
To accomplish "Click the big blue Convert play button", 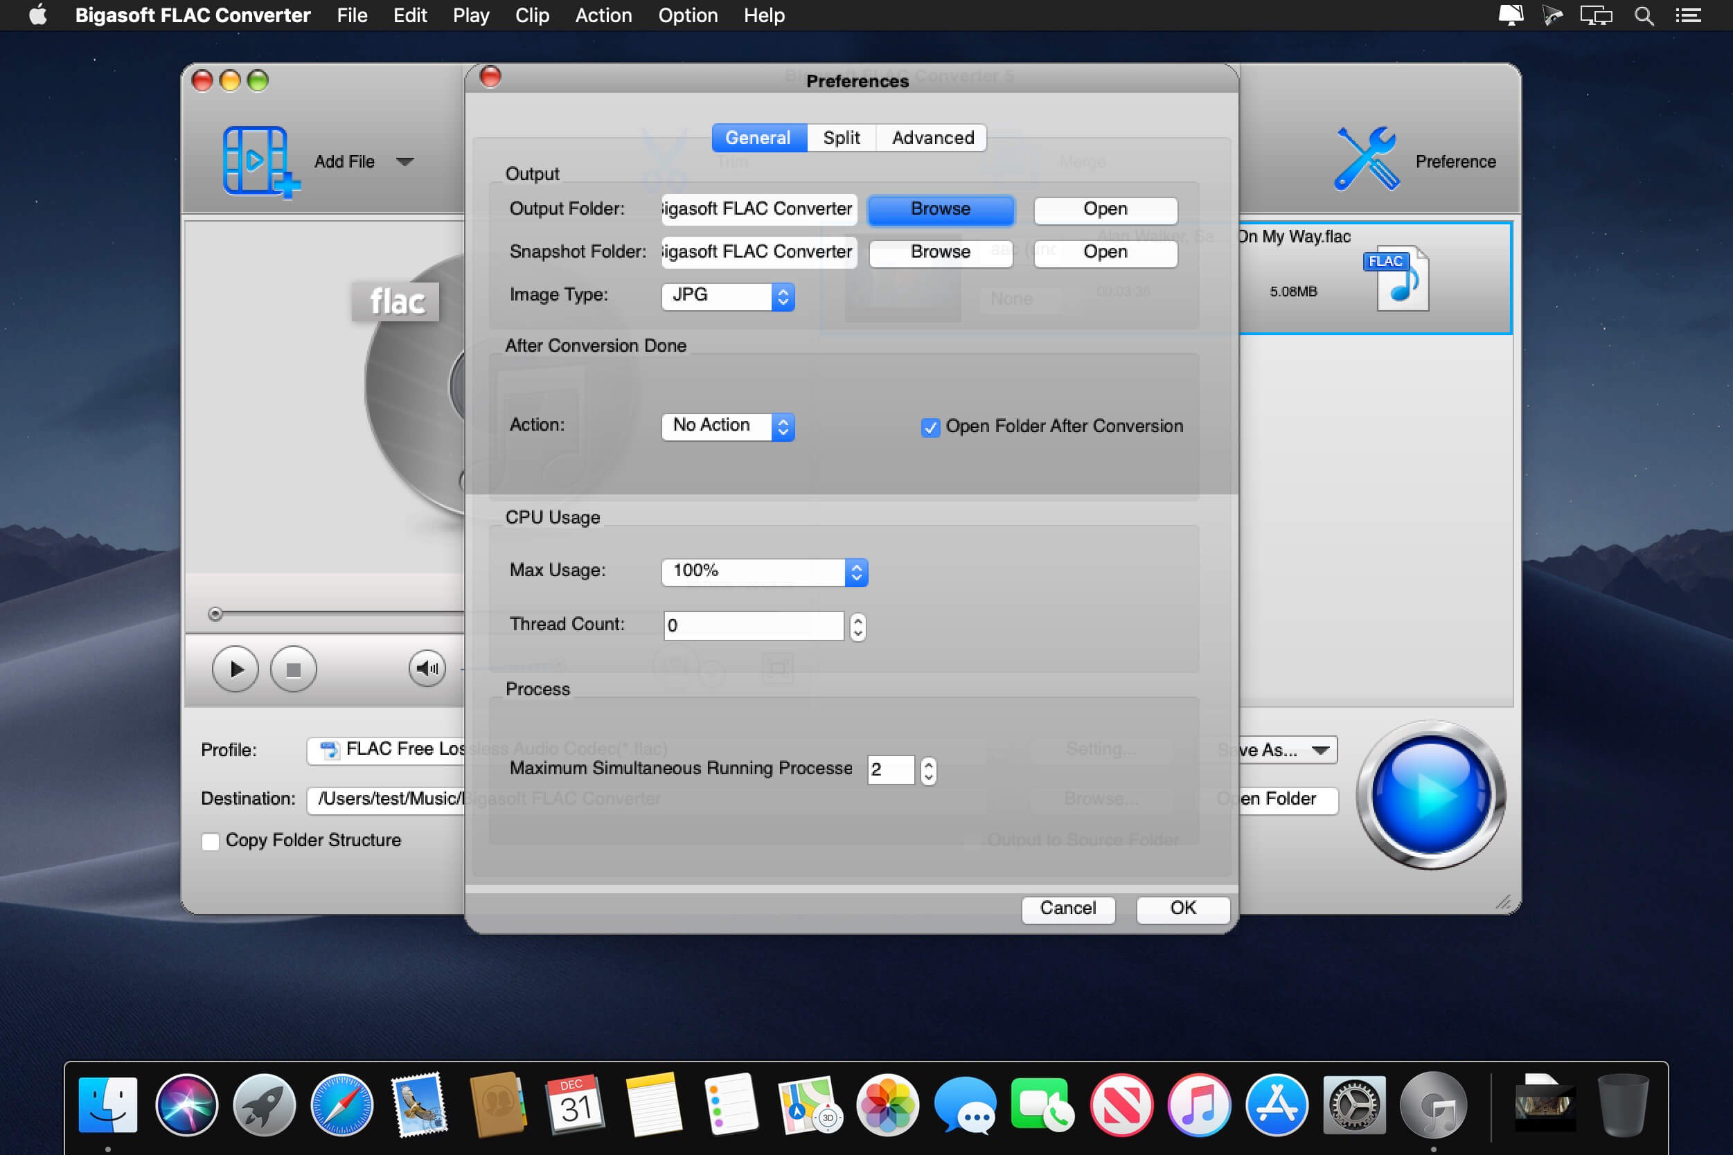I will (x=1430, y=796).
